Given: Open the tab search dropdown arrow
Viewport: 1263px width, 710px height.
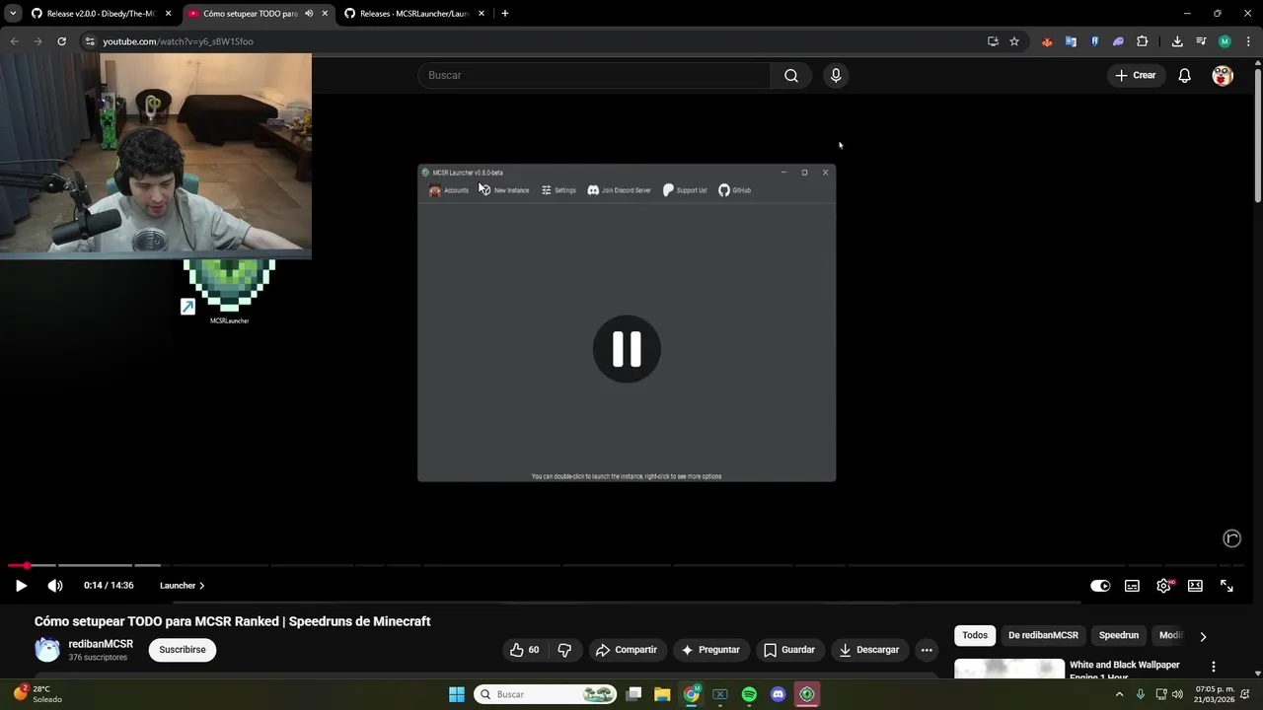Looking at the screenshot, I should tap(13, 14).
